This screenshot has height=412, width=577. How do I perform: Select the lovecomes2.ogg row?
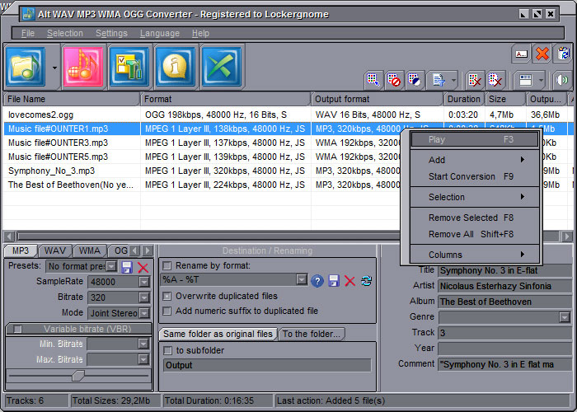pos(288,115)
